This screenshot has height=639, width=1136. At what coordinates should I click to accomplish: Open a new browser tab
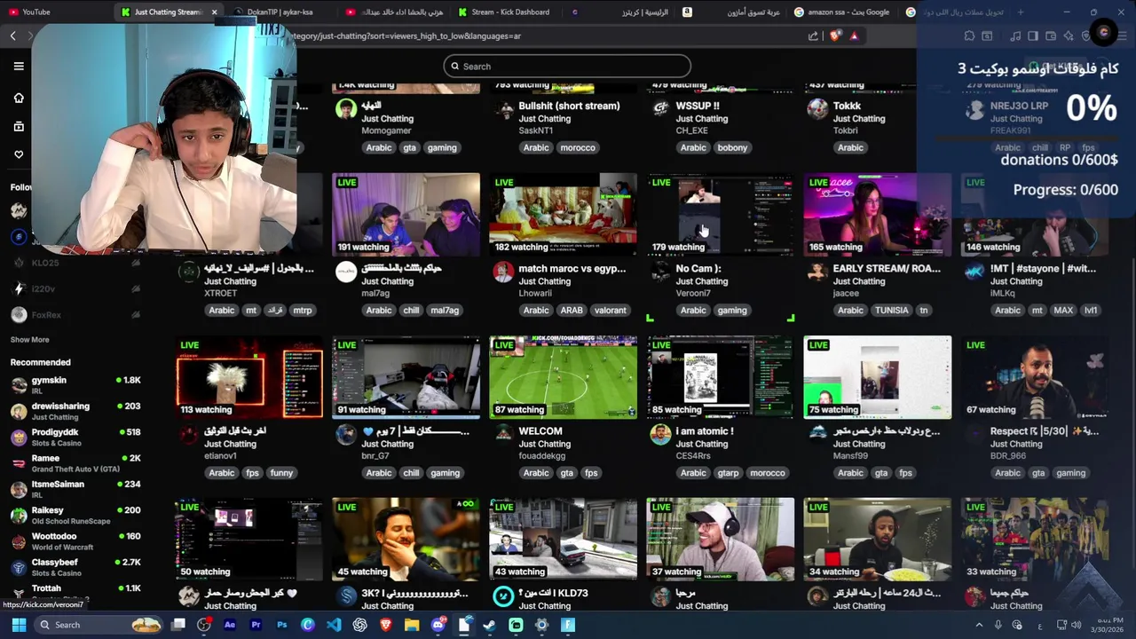click(1020, 12)
